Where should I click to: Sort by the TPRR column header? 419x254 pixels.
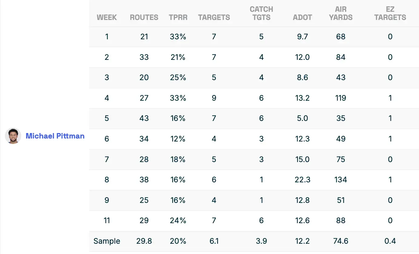(x=178, y=18)
